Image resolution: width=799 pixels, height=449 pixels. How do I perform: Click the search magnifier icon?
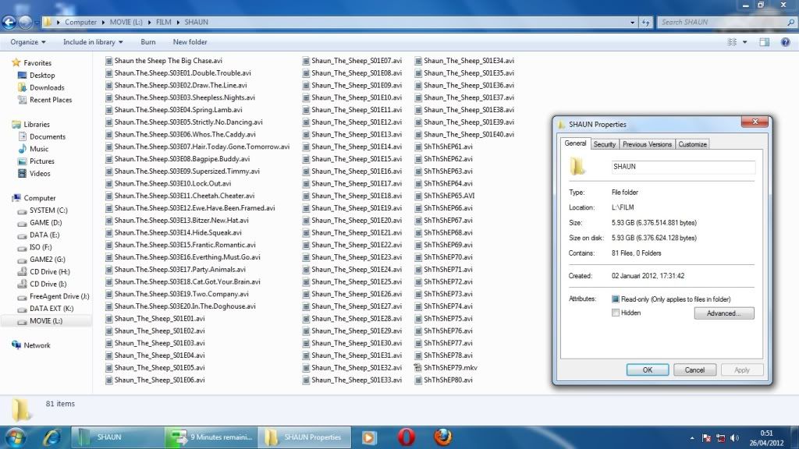click(791, 22)
